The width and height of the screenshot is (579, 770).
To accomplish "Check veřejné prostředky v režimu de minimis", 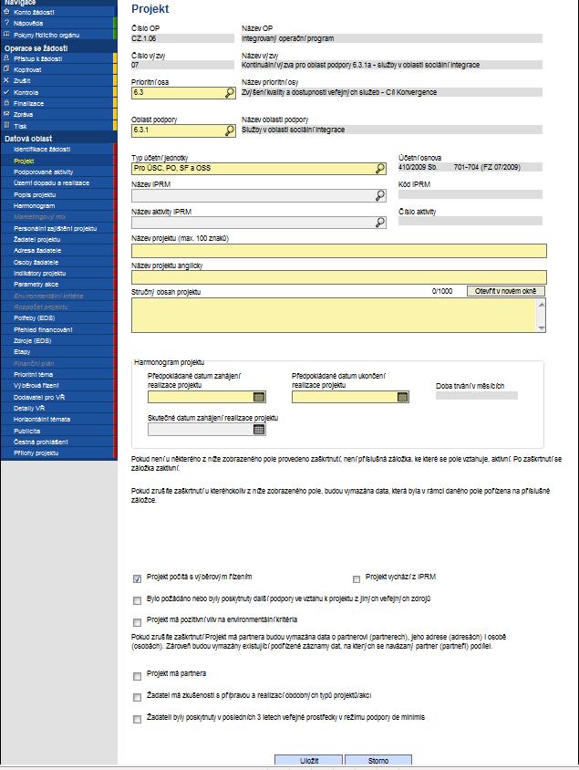I will pyautogui.click(x=137, y=720).
